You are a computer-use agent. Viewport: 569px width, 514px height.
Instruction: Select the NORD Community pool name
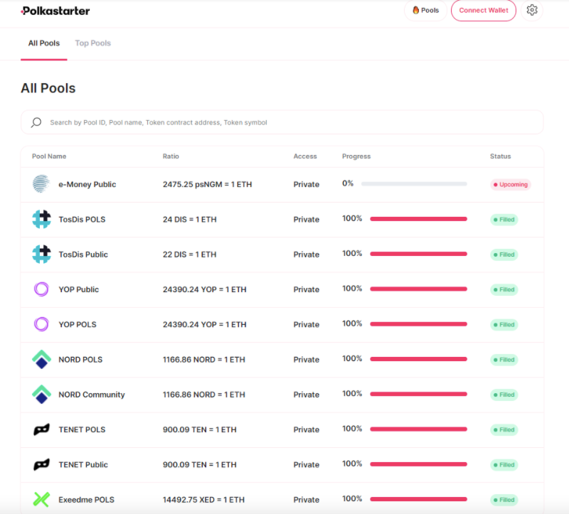(92, 395)
